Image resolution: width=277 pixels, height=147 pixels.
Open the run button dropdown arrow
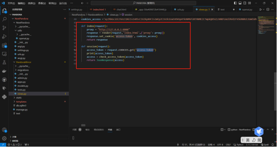pyautogui.click(x=263, y=10)
